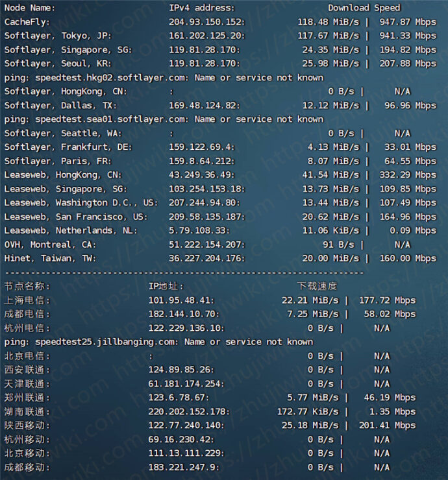Viewport: 448px width, 480px height.
Task: Select the CacheFly node name
Action: pyautogui.click(x=27, y=22)
